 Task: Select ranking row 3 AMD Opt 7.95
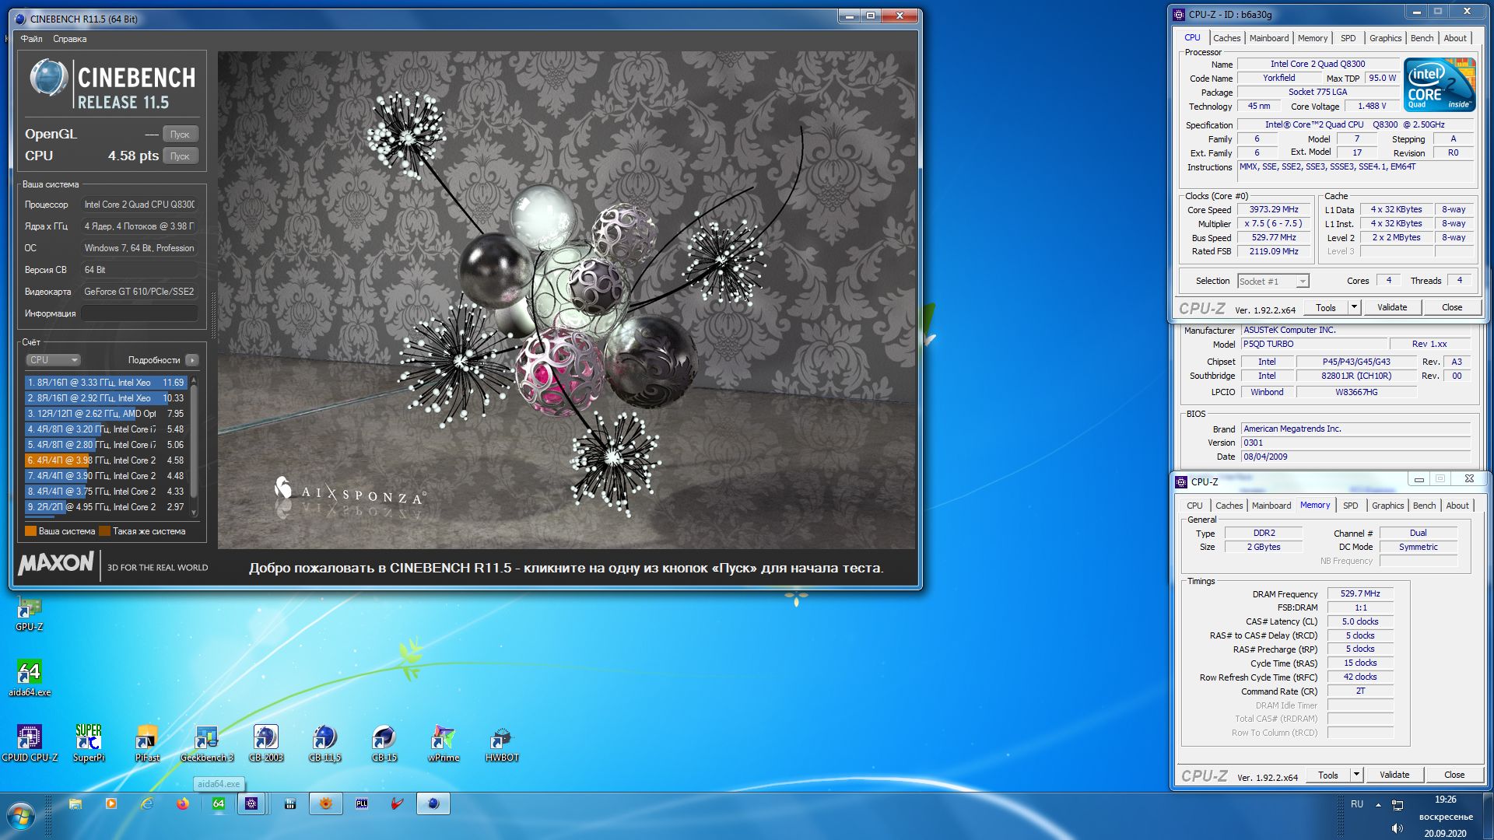click(x=106, y=414)
